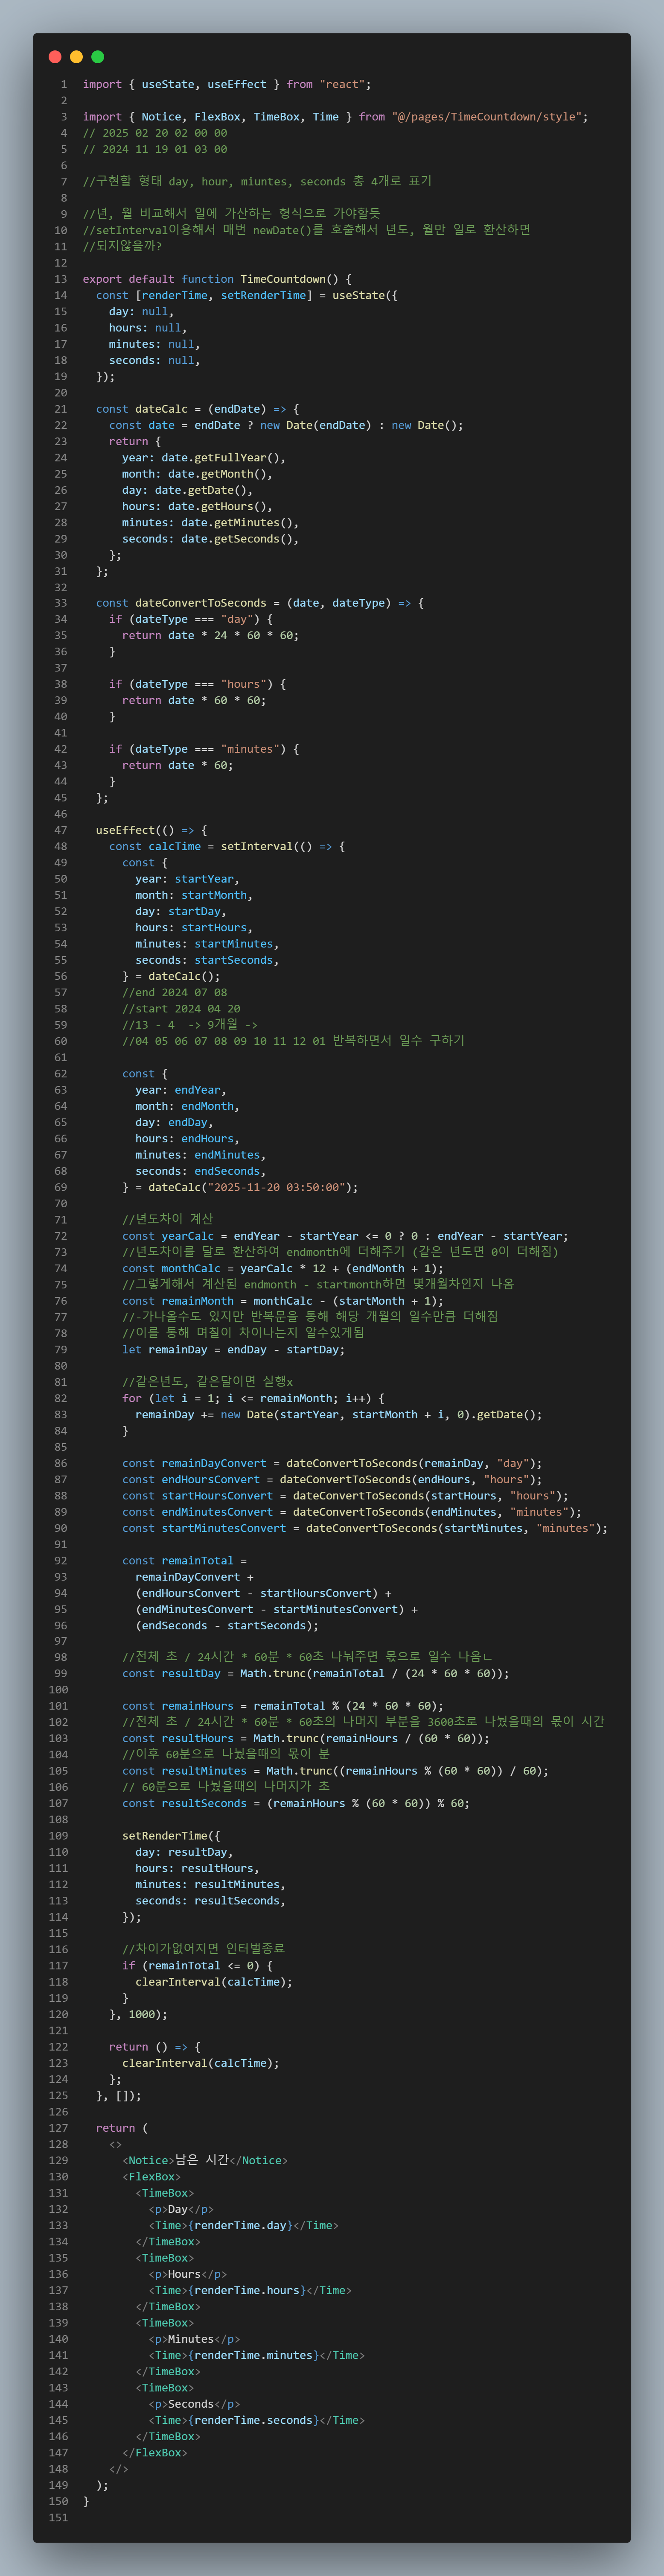The image size is (664, 2576).
Task: Click comment "//end 2024 07 08"
Action: pyautogui.click(x=175, y=993)
